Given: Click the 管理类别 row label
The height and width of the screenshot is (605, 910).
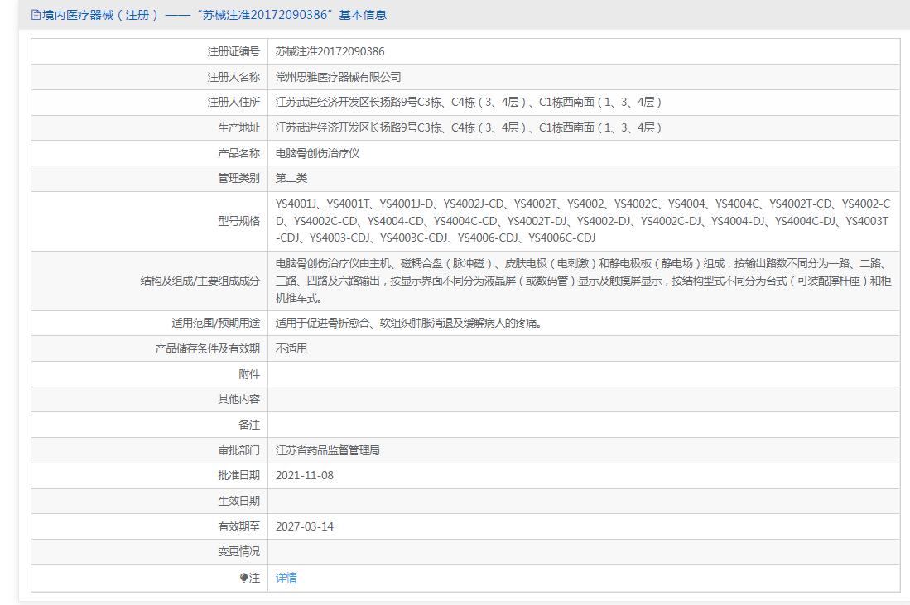Looking at the screenshot, I should [239, 178].
